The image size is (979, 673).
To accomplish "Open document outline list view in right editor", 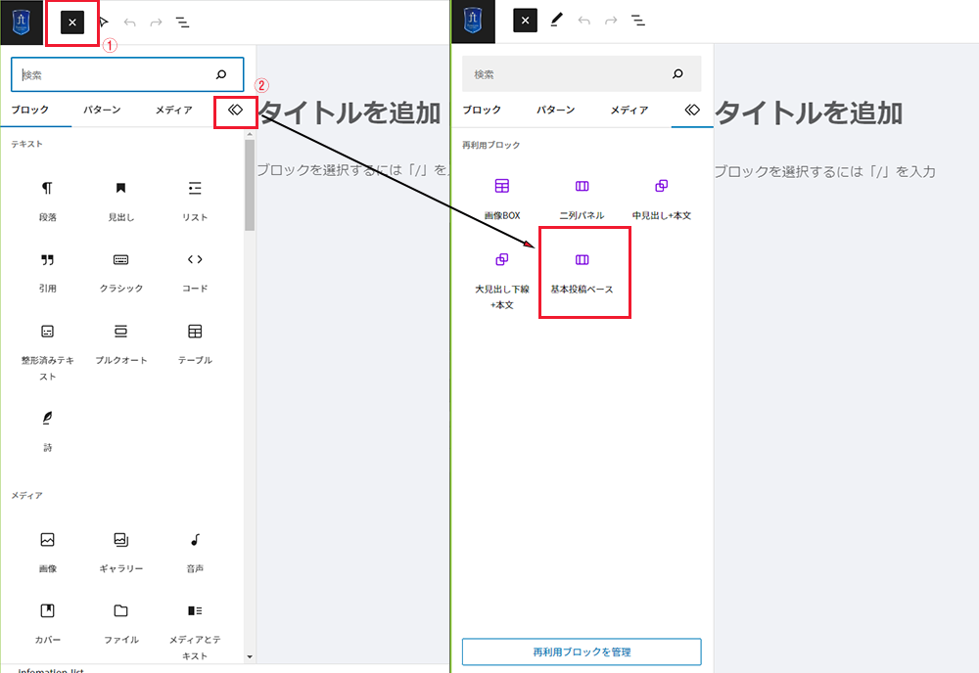I will pyautogui.click(x=637, y=21).
